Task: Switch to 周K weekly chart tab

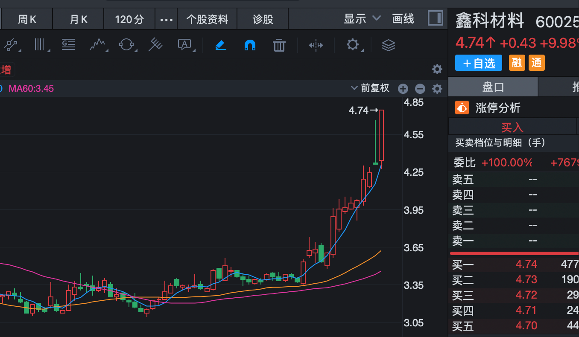Action: click(x=27, y=19)
